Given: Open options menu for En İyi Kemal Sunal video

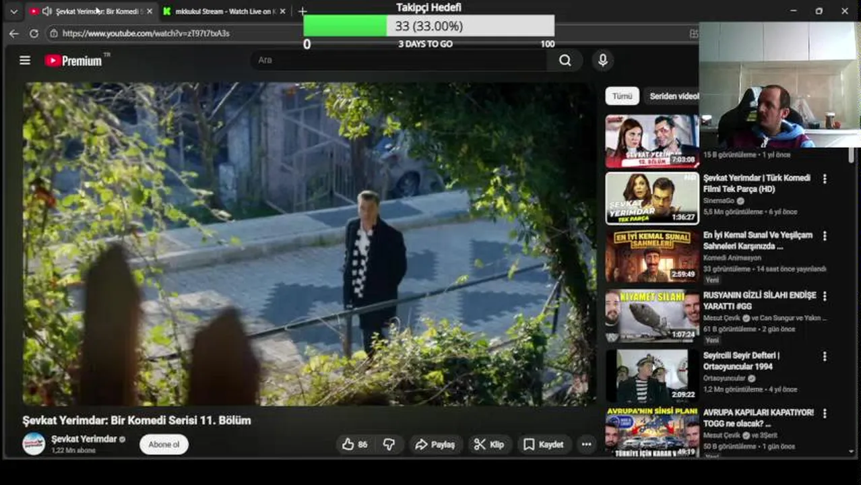Looking at the screenshot, I should (x=825, y=236).
